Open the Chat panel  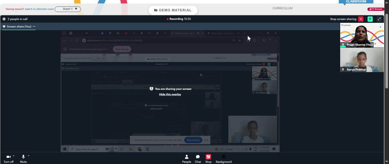pyautogui.click(x=198, y=159)
